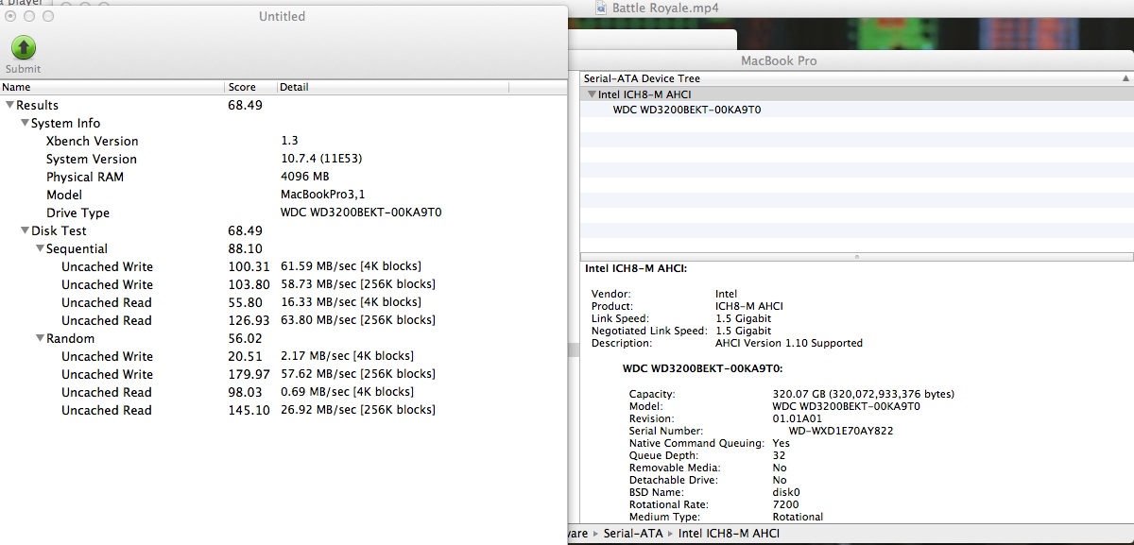Click the 4096 MB RAM value
1134x545 pixels.
coord(305,177)
